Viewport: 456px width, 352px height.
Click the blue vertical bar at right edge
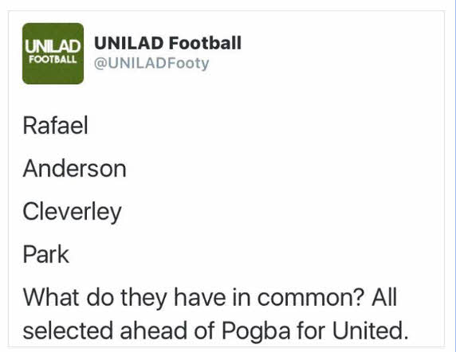click(454, 174)
